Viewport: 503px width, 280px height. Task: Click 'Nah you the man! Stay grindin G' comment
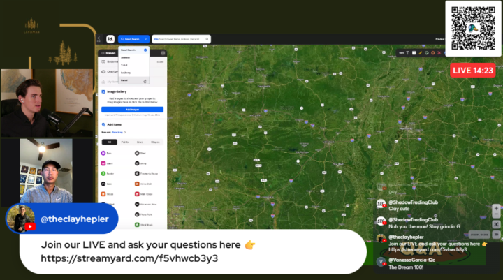click(x=418, y=223)
